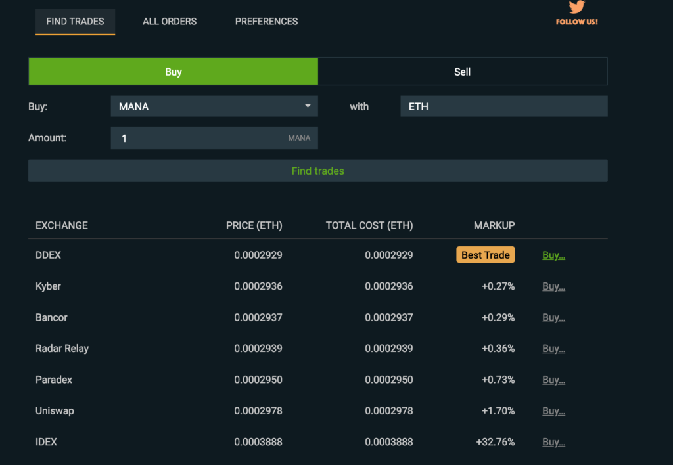Select the Kyber exchange name
Viewport: 673px width, 465px height.
tap(48, 286)
